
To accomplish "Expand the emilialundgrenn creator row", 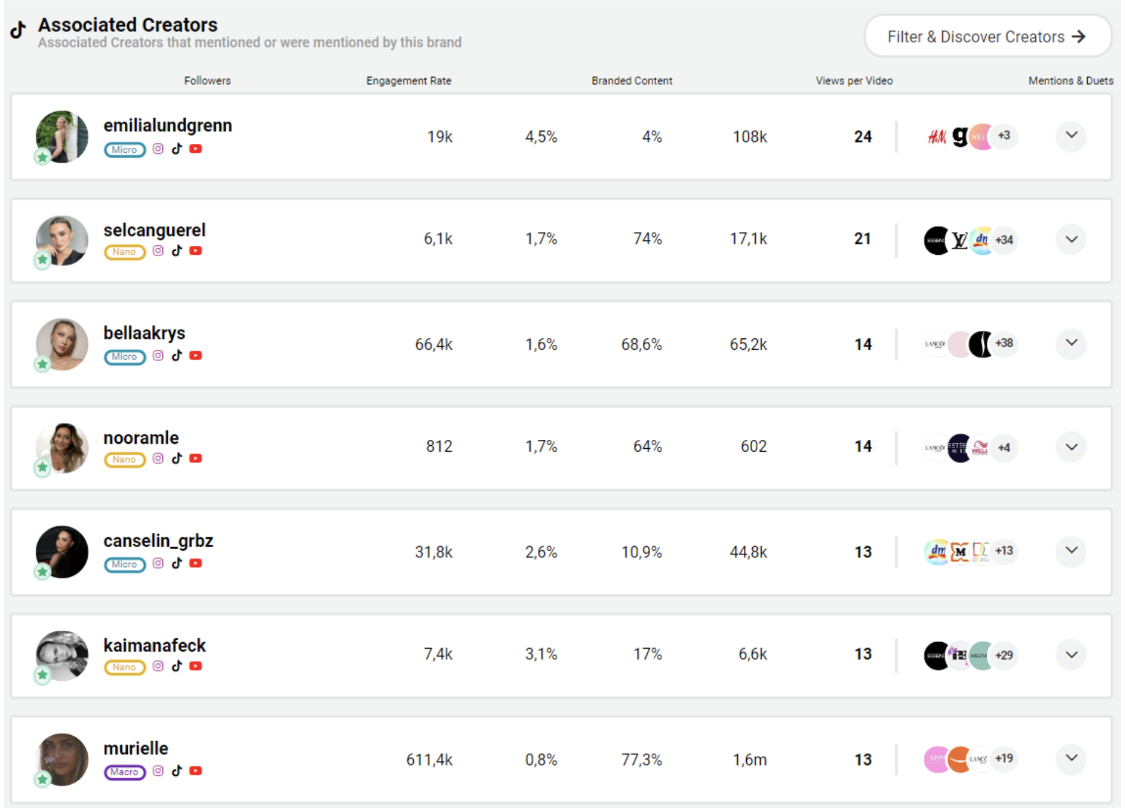I will click(x=1071, y=135).
